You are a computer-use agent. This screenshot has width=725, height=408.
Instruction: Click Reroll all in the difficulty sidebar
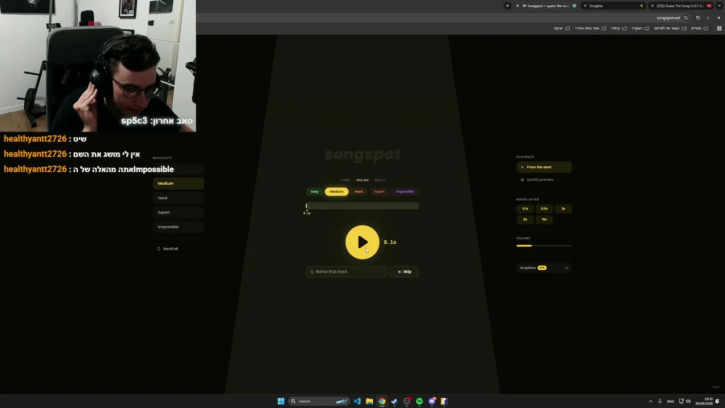[168, 249]
